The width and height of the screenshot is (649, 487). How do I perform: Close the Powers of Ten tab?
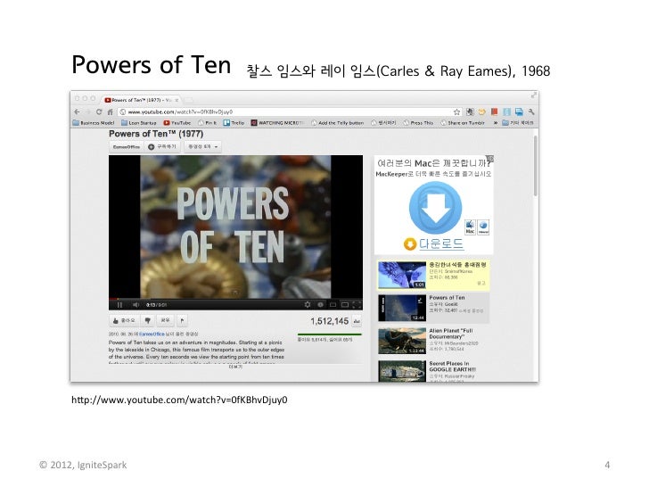coord(177,100)
